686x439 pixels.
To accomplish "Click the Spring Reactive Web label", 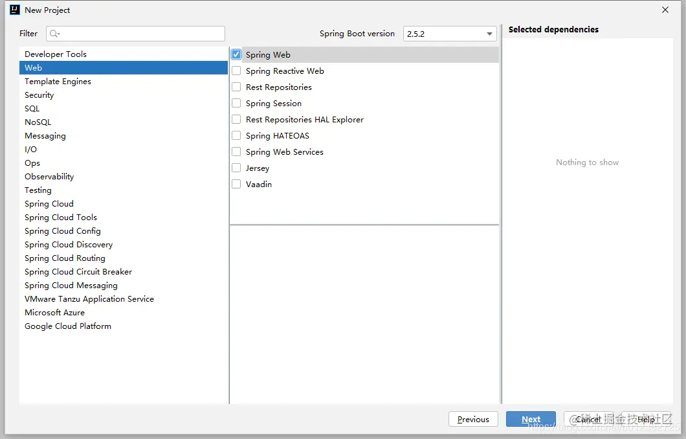I will click(x=285, y=71).
